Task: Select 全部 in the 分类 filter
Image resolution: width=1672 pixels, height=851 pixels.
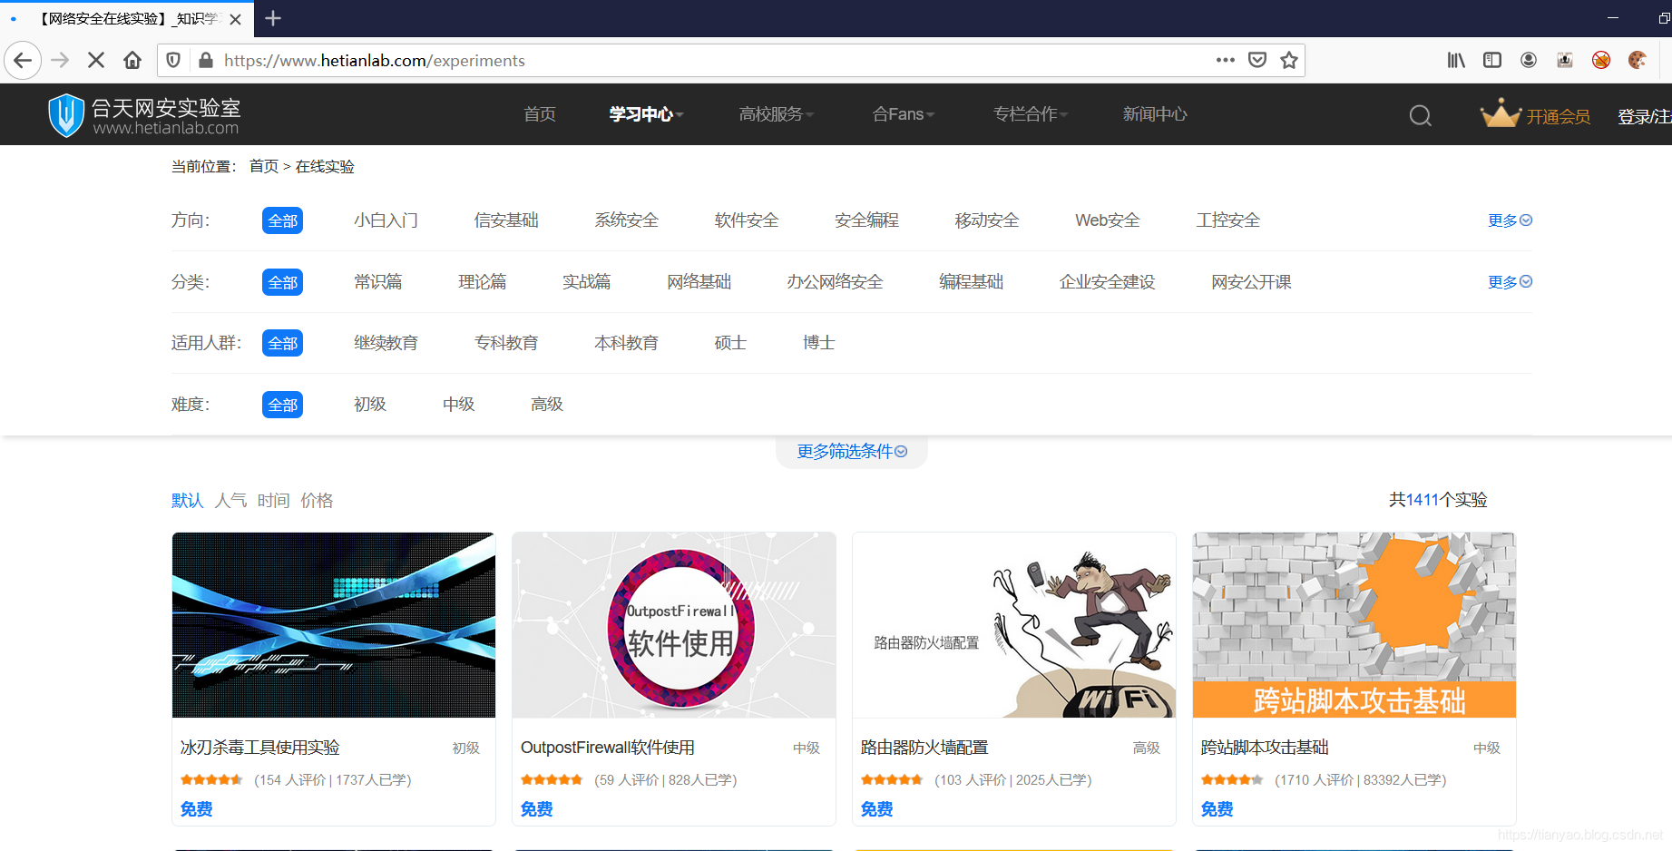Action: (282, 282)
